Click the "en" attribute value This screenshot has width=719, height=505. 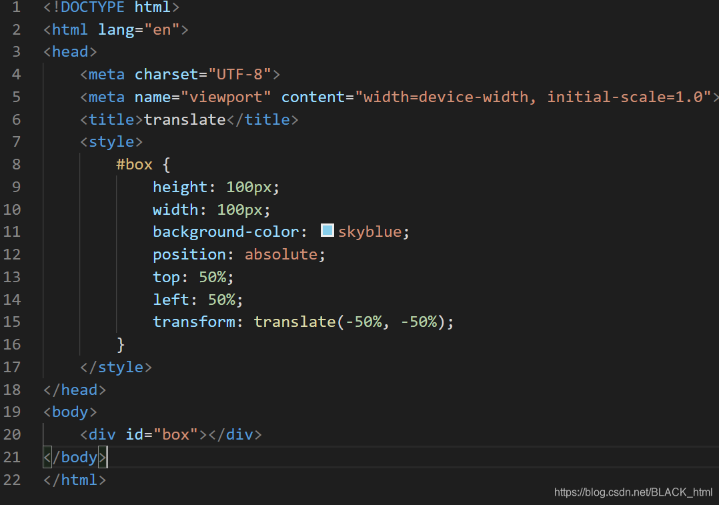tap(162, 30)
